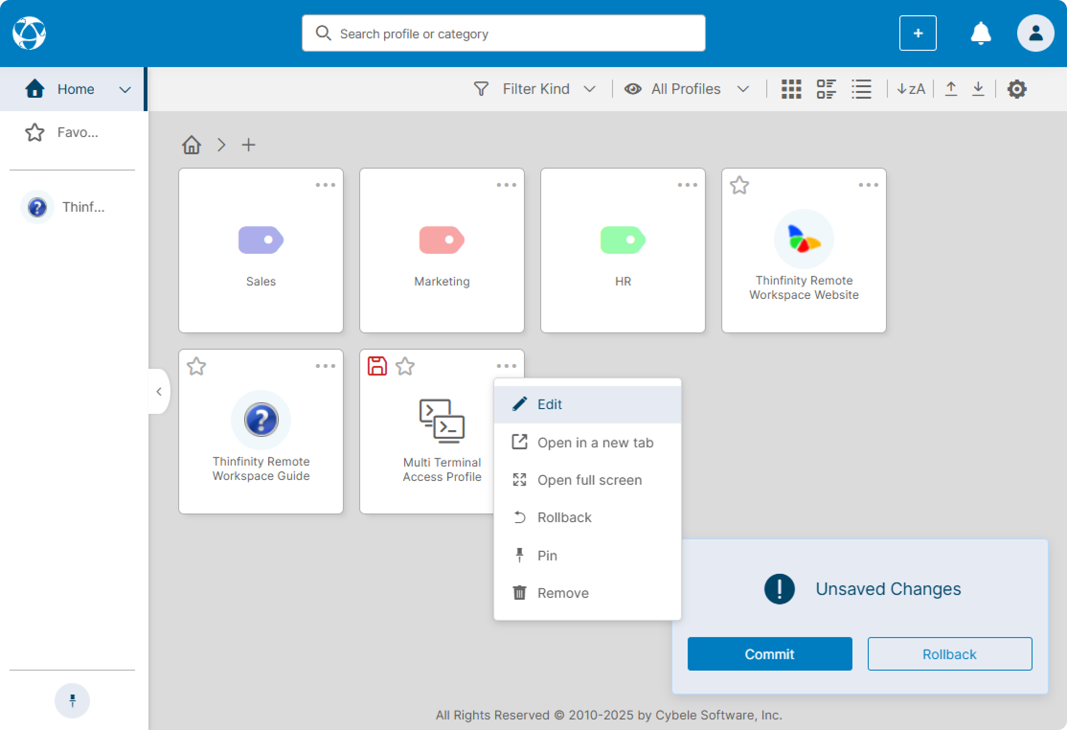Choose Rollback in the context menu
The image size is (1067, 730).
[587, 517]
